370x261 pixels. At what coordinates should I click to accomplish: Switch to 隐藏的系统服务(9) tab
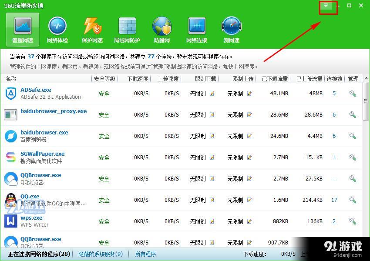pos(101,254)
